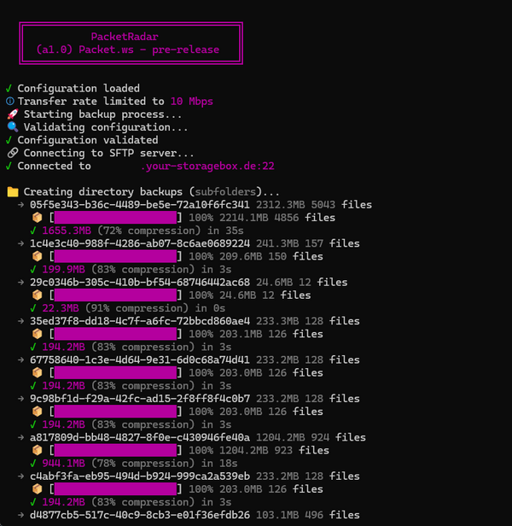
Task: Click the magnifying glass beside Validating configuration
Action: [13, 127]
